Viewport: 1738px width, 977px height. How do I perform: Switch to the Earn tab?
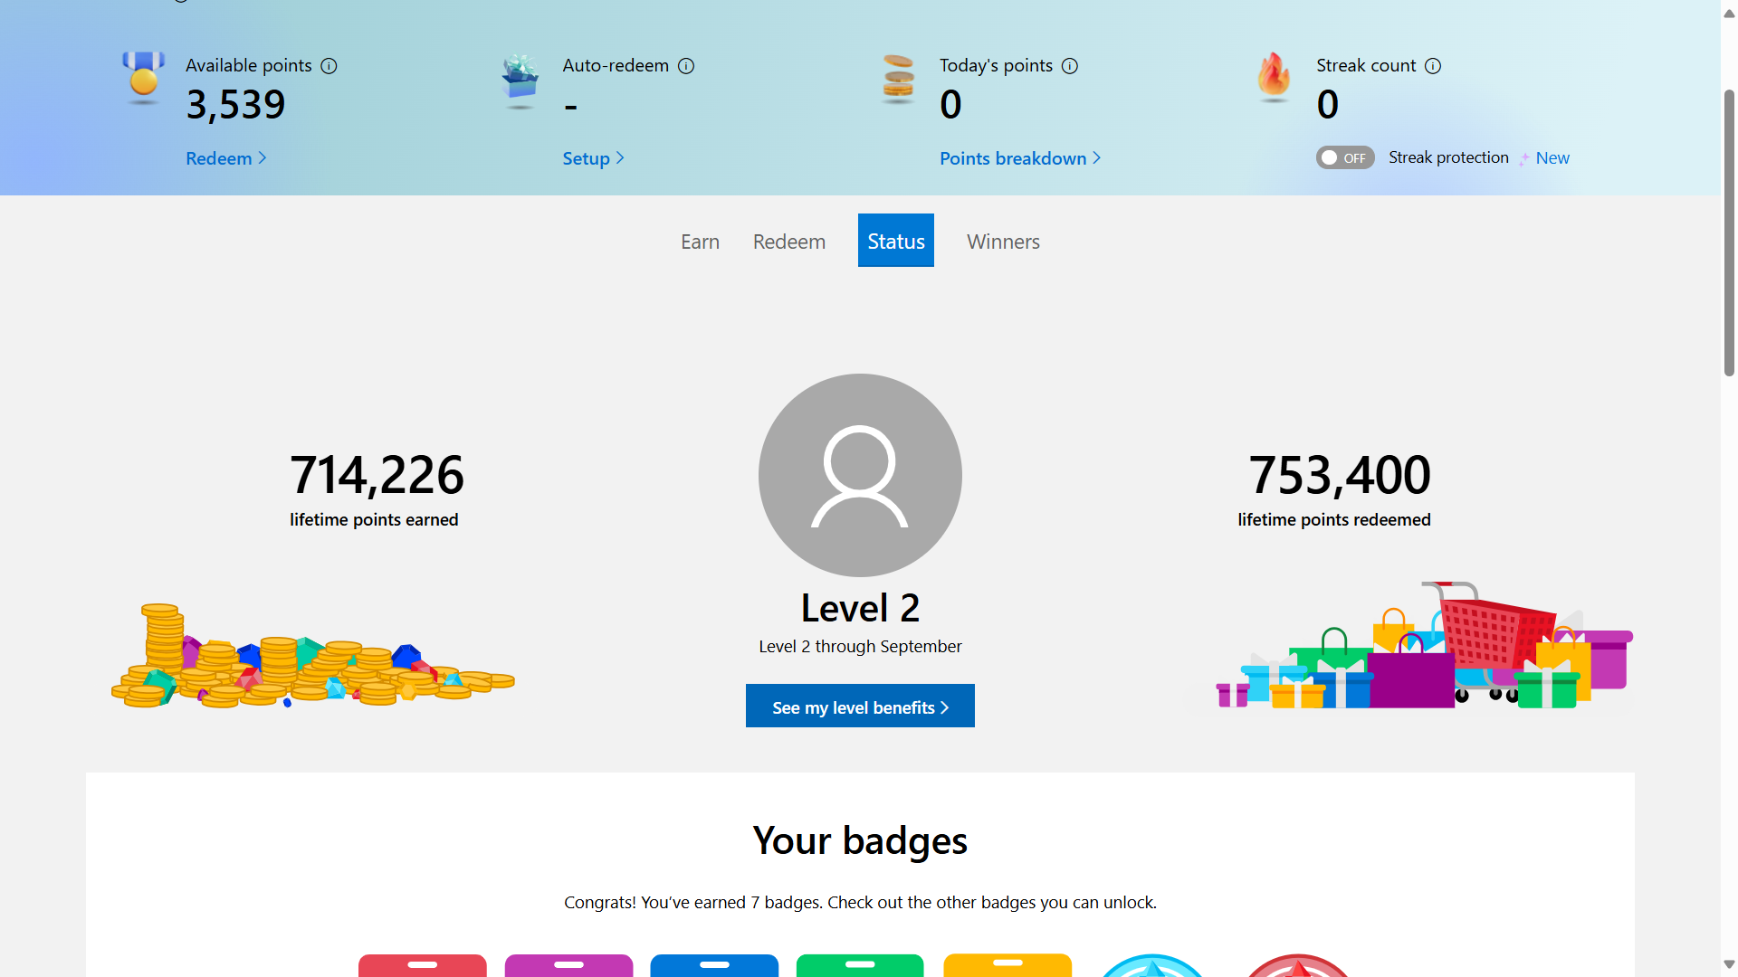click(700, 241)
